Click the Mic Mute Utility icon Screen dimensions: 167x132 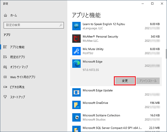[77, 51]
